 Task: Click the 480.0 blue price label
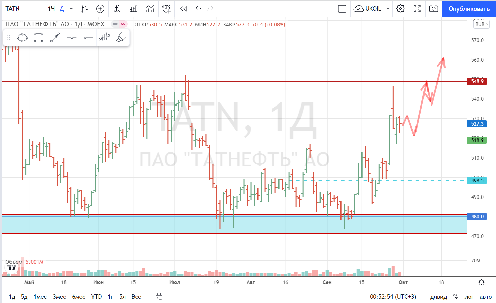click(477, 216)
